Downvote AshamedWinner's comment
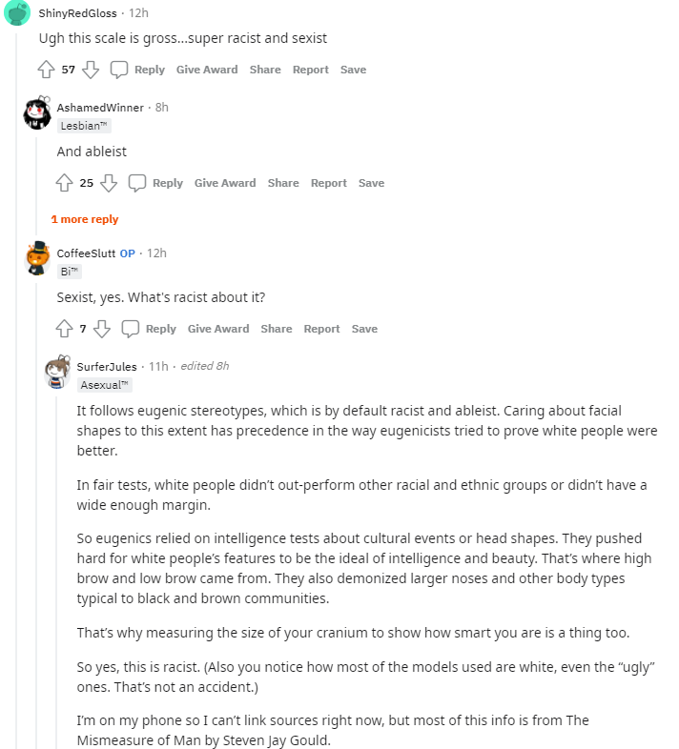The image size is (679, 749). pyautogui.click(x=109, y=183)
